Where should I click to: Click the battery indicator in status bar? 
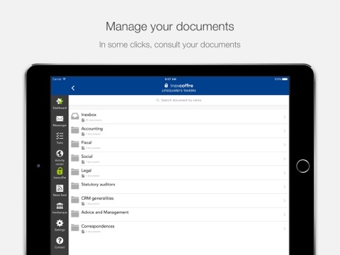(285, 79)
